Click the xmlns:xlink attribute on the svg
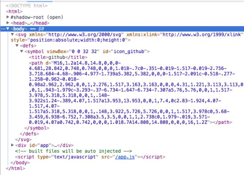Viewport: 244px width, 175px height. [x=185, y=35]
